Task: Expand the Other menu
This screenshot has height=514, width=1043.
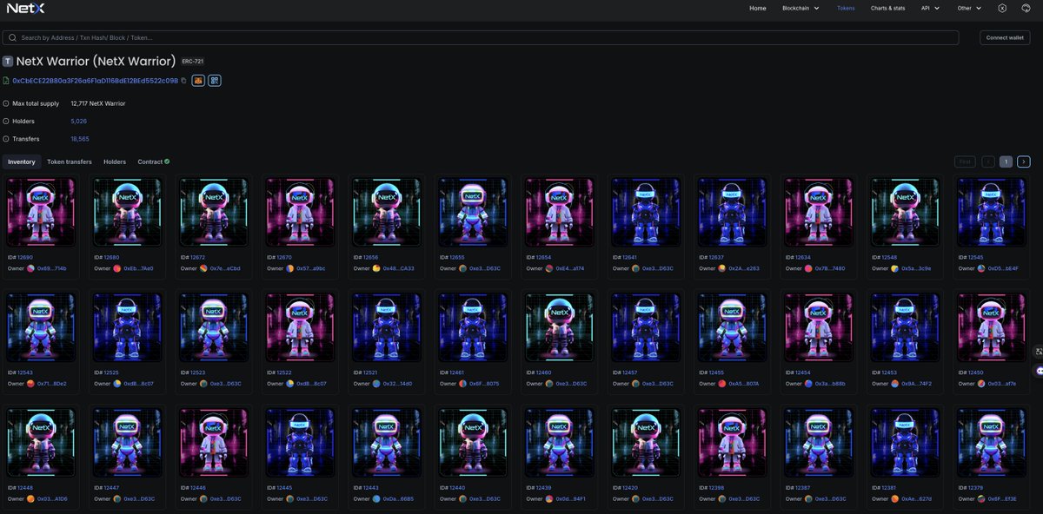Action: pyautogui.click(x=970, y=8)
